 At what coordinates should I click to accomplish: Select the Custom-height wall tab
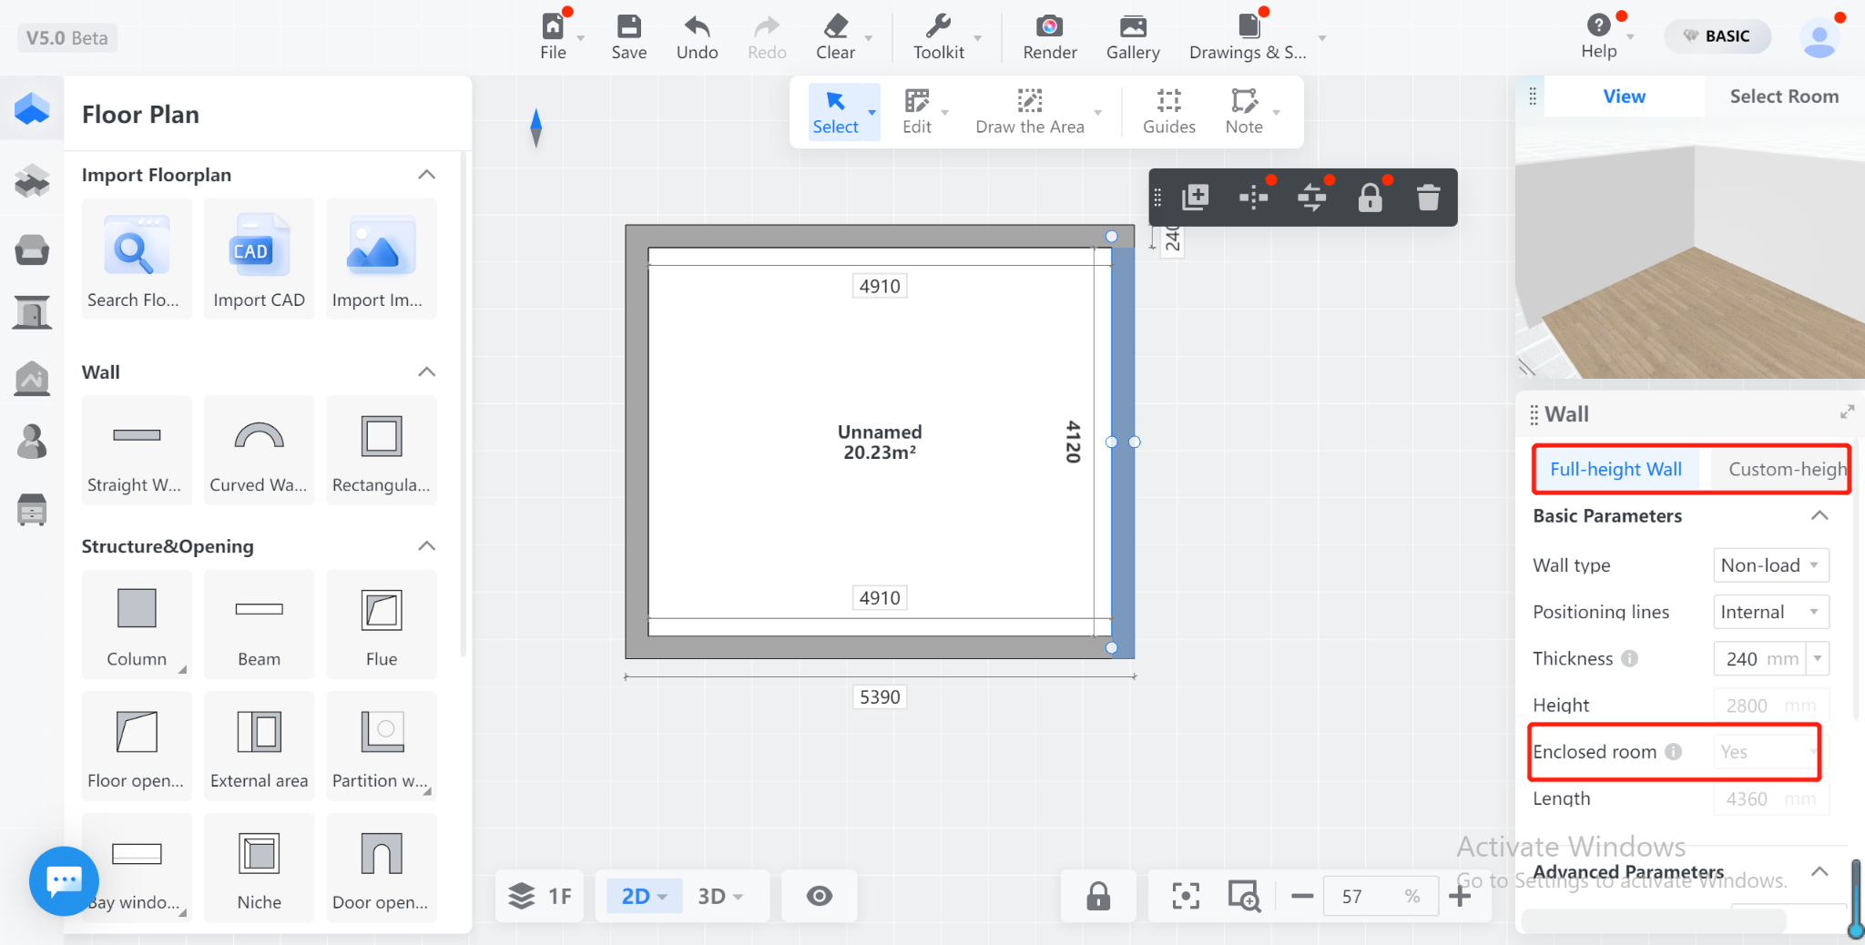[1785, 470]
